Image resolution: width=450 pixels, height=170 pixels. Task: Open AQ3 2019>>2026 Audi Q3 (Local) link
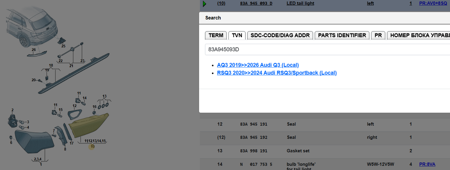coord(258,65)
